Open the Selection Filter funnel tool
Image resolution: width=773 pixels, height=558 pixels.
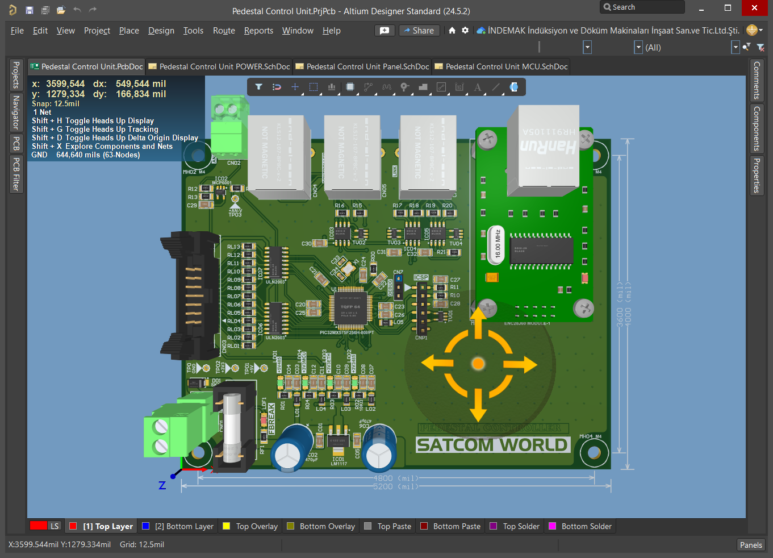[258, 87]
